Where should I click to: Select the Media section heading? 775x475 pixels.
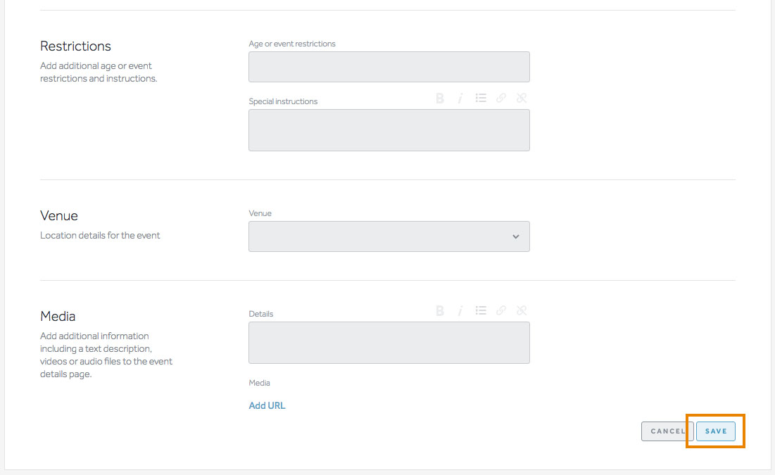point(58,317)
